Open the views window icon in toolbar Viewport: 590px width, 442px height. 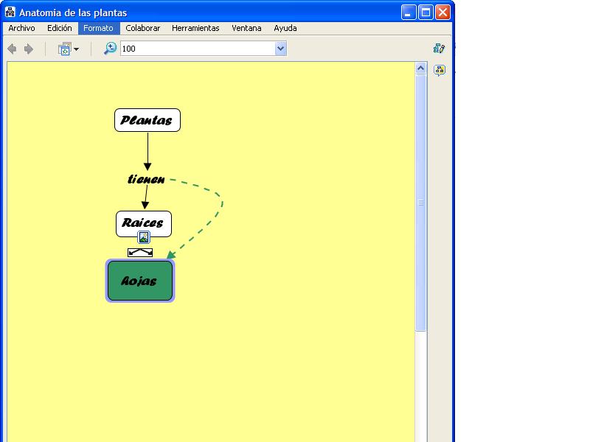[65, 49]
